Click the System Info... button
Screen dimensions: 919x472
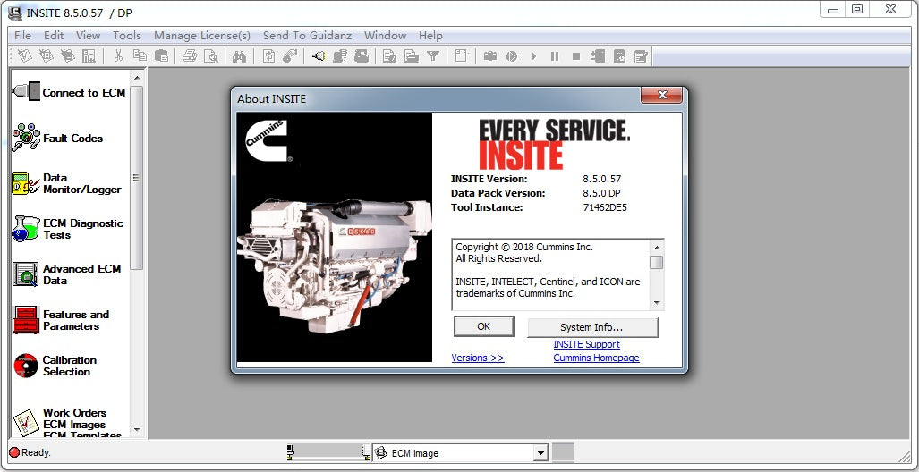point(592,327)
